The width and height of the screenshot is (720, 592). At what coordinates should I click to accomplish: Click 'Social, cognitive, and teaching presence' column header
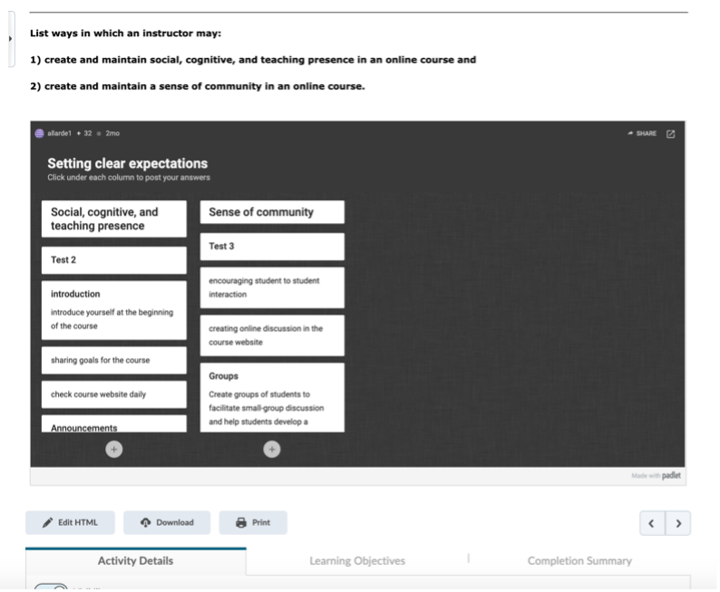click(x=114, y=218)
